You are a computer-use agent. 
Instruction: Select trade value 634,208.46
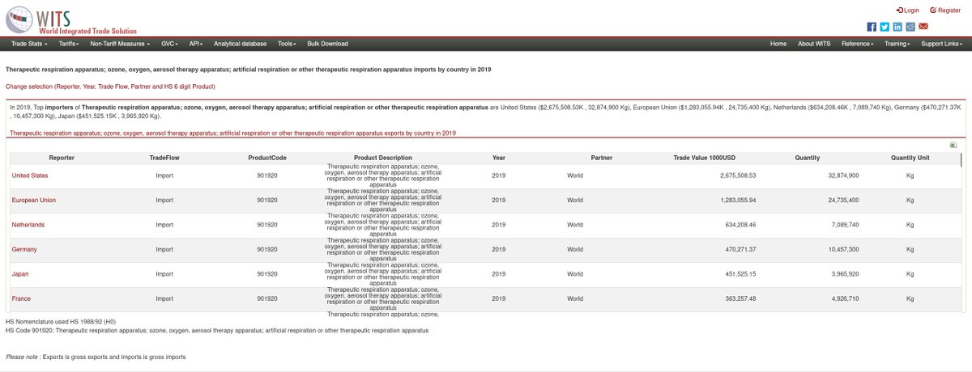pyautogui.click(x=740, y=225)
